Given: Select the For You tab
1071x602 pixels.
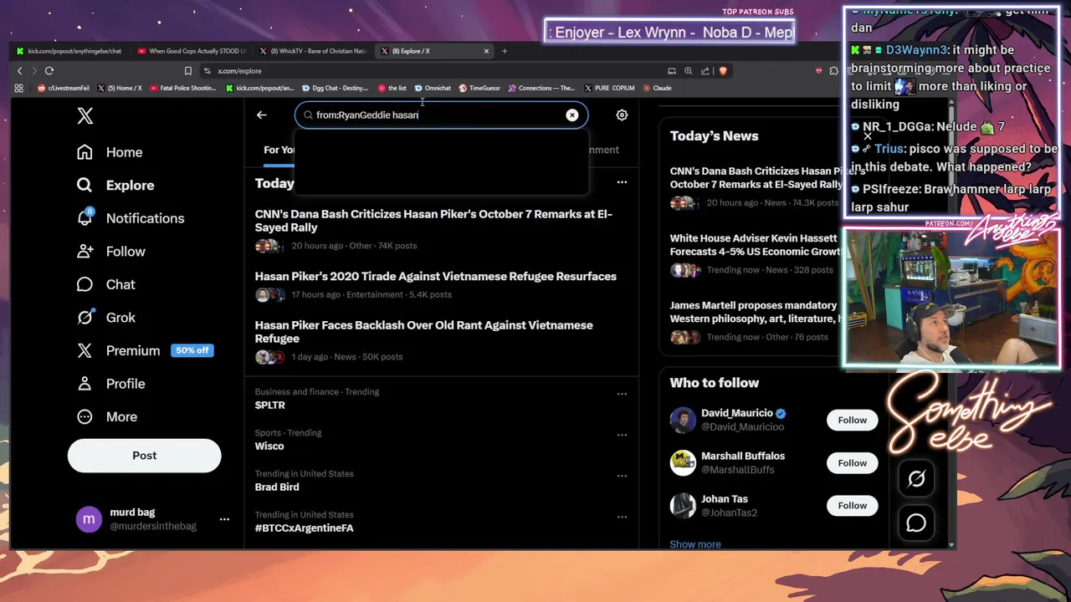Looking at the screenshot, I should click(x=279, y=150).
